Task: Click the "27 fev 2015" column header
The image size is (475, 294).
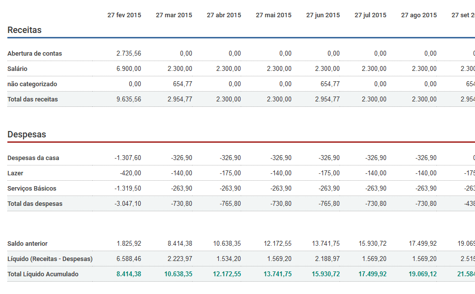Action: tap(124, 15)
